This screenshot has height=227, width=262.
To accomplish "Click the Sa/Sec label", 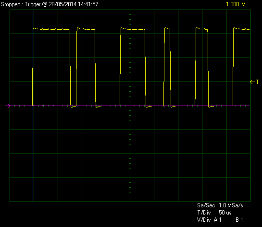I will point(206,205).
